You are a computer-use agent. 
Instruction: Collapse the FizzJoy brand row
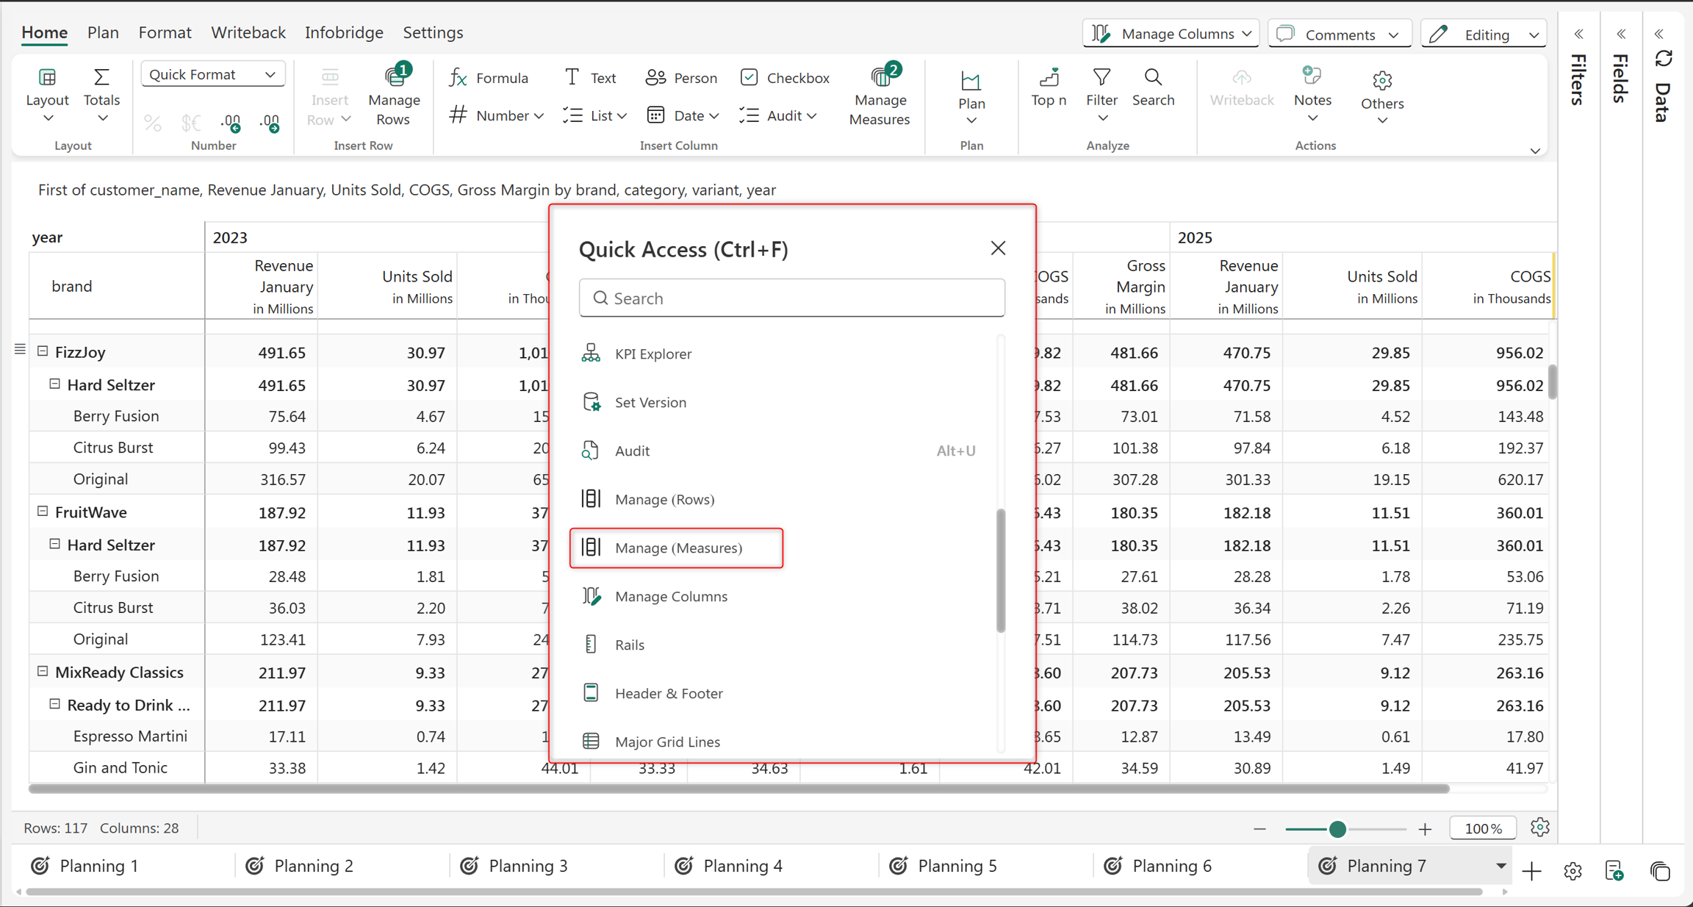(43, 351)
